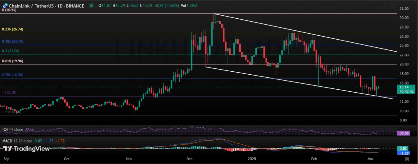Click the open value O14.87 readout
This screenshot has width=418, height=164.
coord(104,6)
